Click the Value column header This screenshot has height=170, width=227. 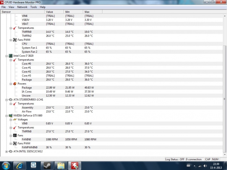coord(54,12)
